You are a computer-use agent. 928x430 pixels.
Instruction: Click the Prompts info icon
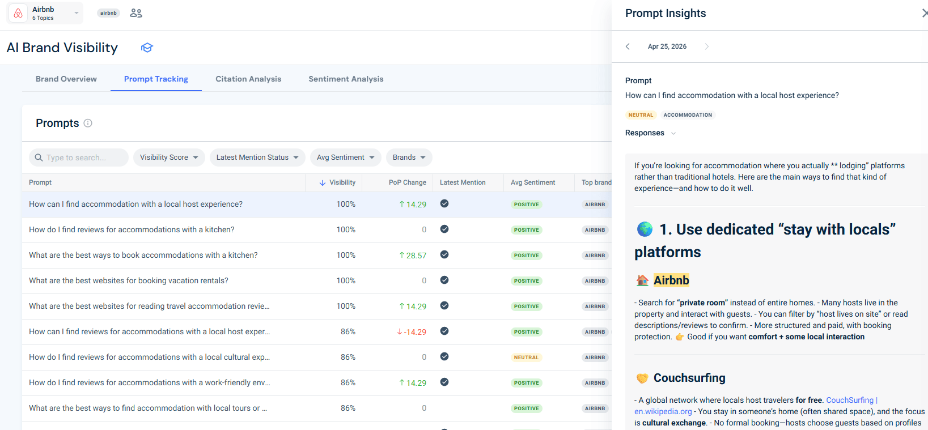coord(88,123)
